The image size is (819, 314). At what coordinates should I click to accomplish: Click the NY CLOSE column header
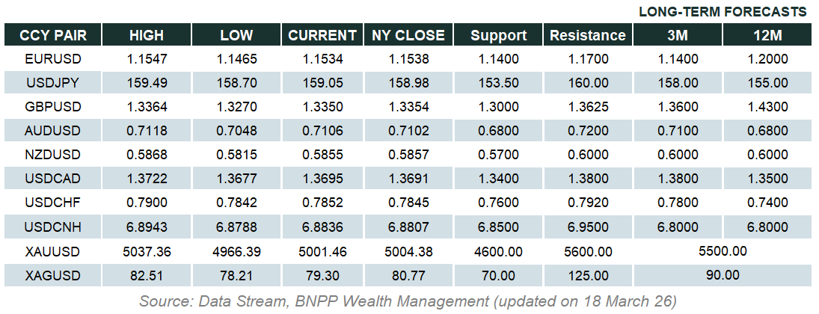click(408, 35)
